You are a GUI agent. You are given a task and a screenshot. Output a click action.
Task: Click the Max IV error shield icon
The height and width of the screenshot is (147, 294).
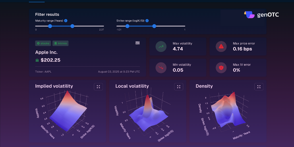pos(221,68)
